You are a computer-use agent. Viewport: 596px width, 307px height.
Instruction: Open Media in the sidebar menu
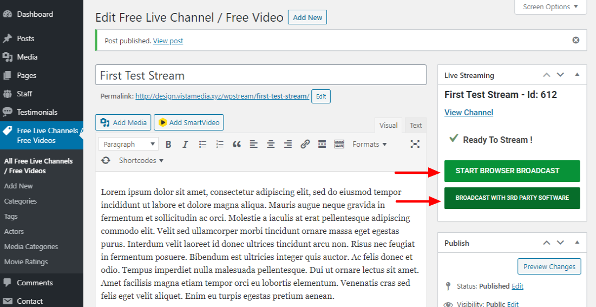pos(27,57)
